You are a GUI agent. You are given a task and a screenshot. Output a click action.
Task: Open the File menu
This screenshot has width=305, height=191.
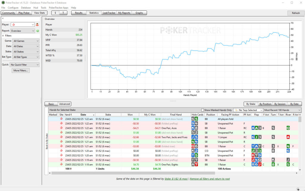point(3,8)
